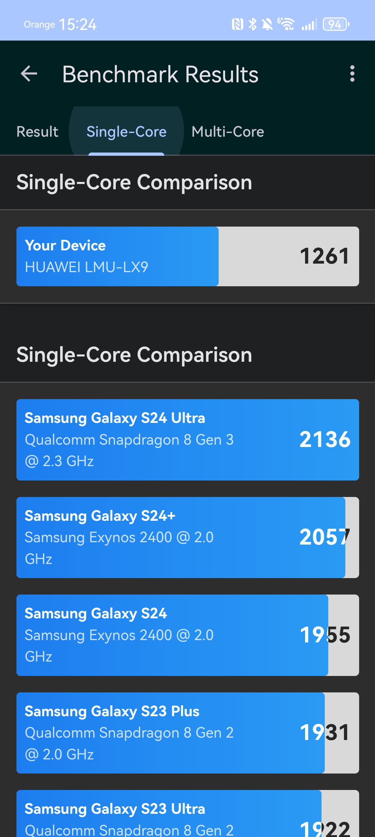Switch to the Multi-Core tab

click(227, 132)
